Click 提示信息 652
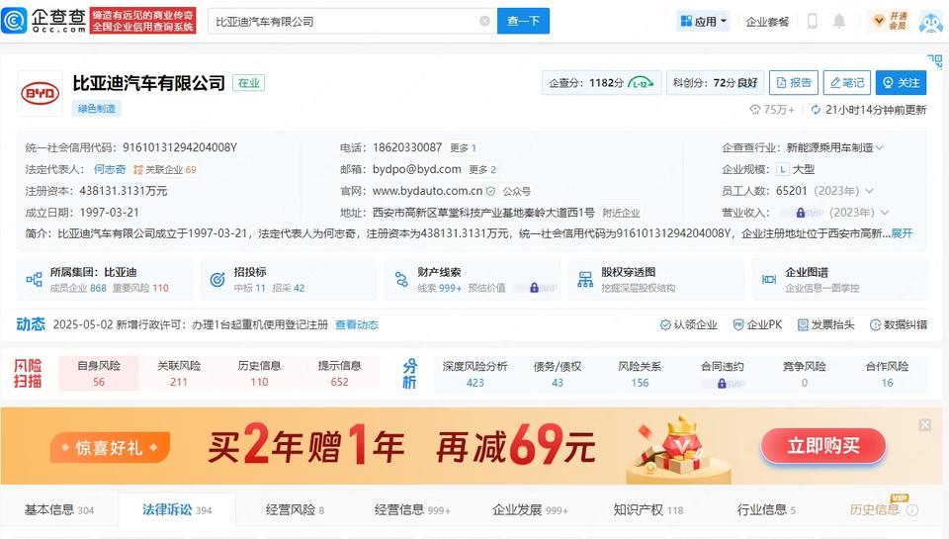 [339, 374]
